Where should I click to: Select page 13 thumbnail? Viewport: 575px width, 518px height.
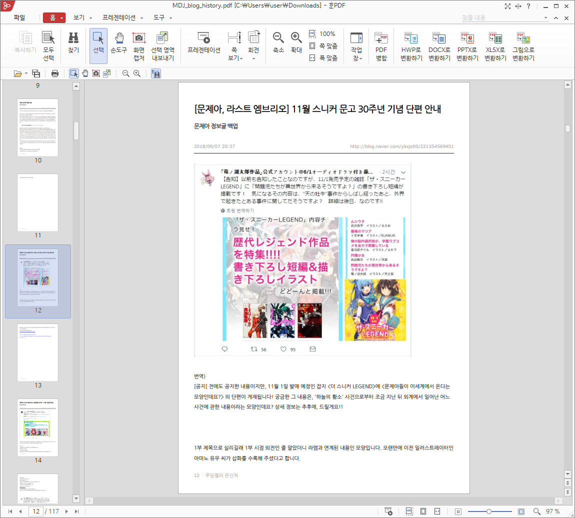(x=38, y=352)
